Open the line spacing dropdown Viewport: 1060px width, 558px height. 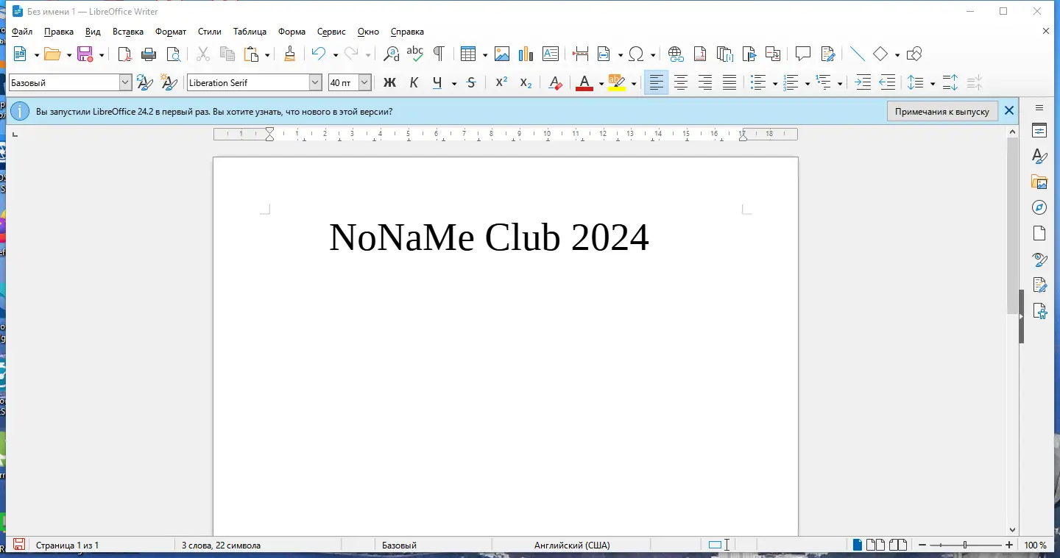point(933,83)
